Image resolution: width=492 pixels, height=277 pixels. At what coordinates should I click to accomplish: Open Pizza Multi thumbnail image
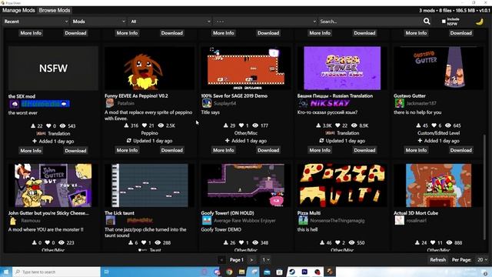pos(342,185)
